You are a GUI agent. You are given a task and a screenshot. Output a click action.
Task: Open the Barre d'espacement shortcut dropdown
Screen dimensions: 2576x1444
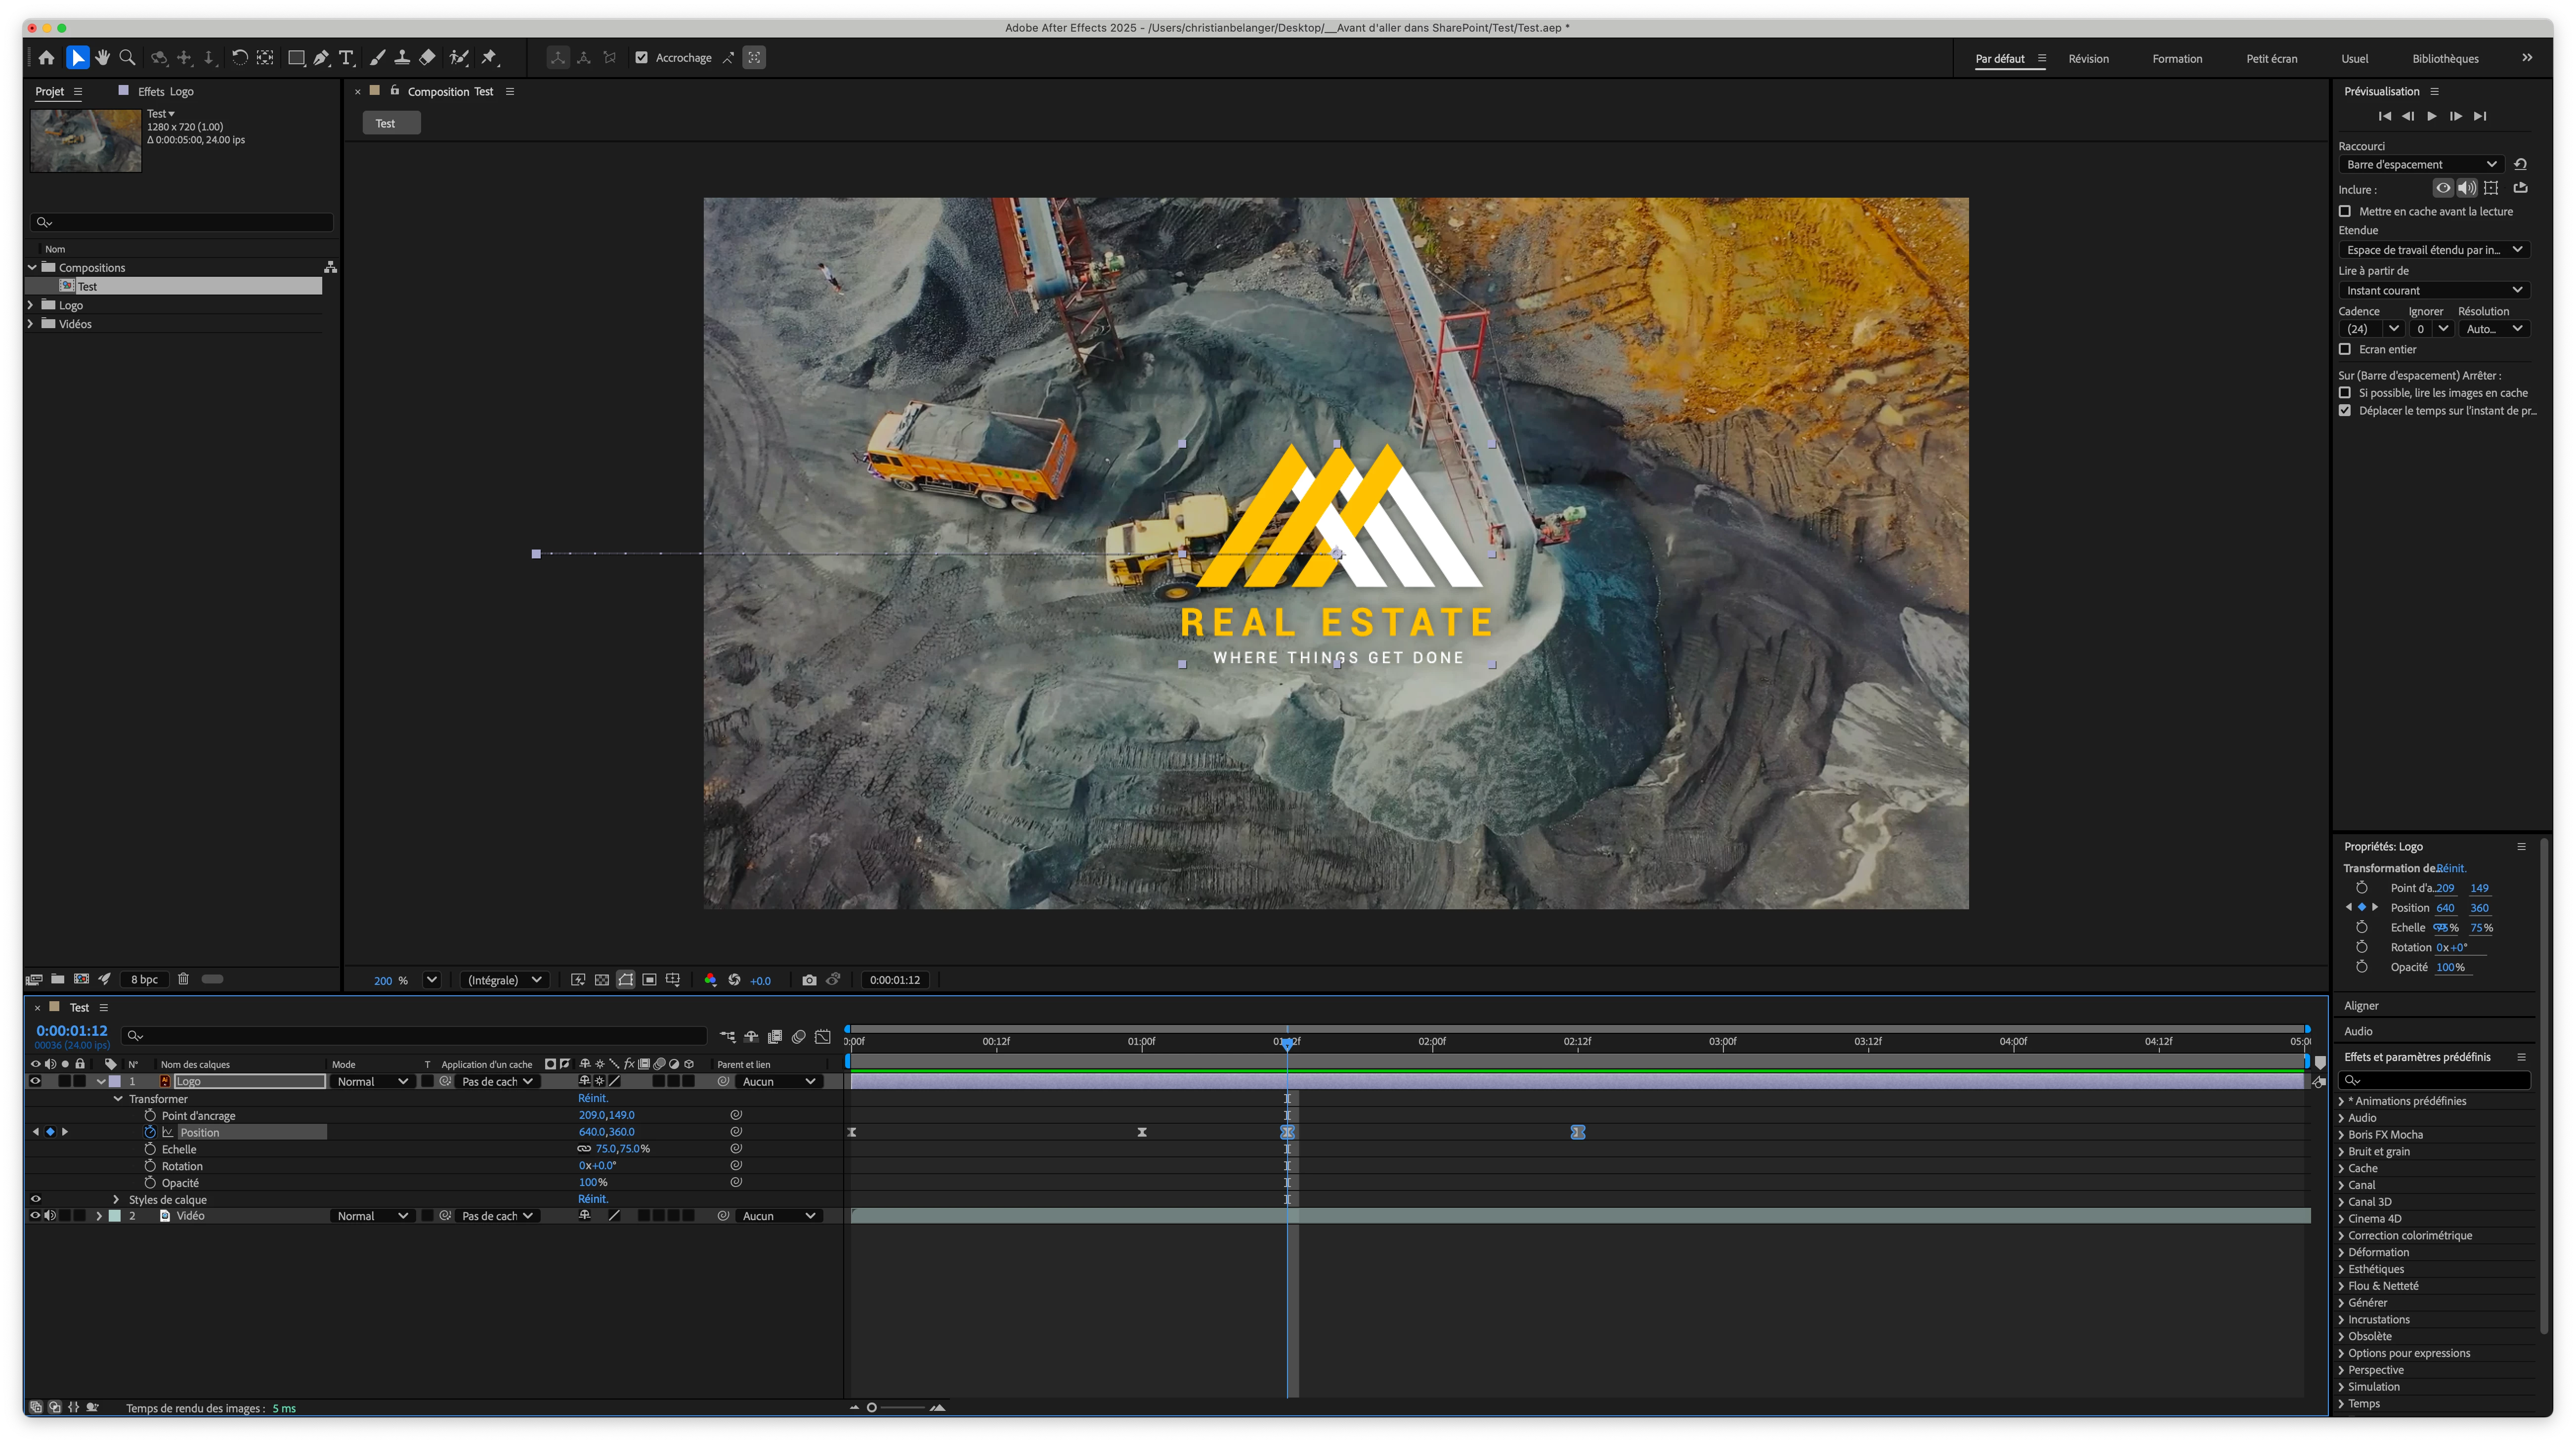2419,165
